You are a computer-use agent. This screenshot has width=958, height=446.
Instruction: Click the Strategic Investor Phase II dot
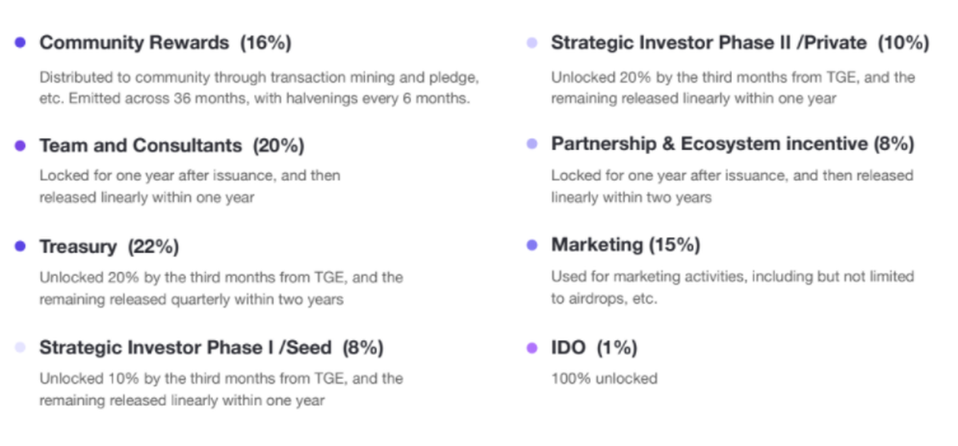point(532,43)
